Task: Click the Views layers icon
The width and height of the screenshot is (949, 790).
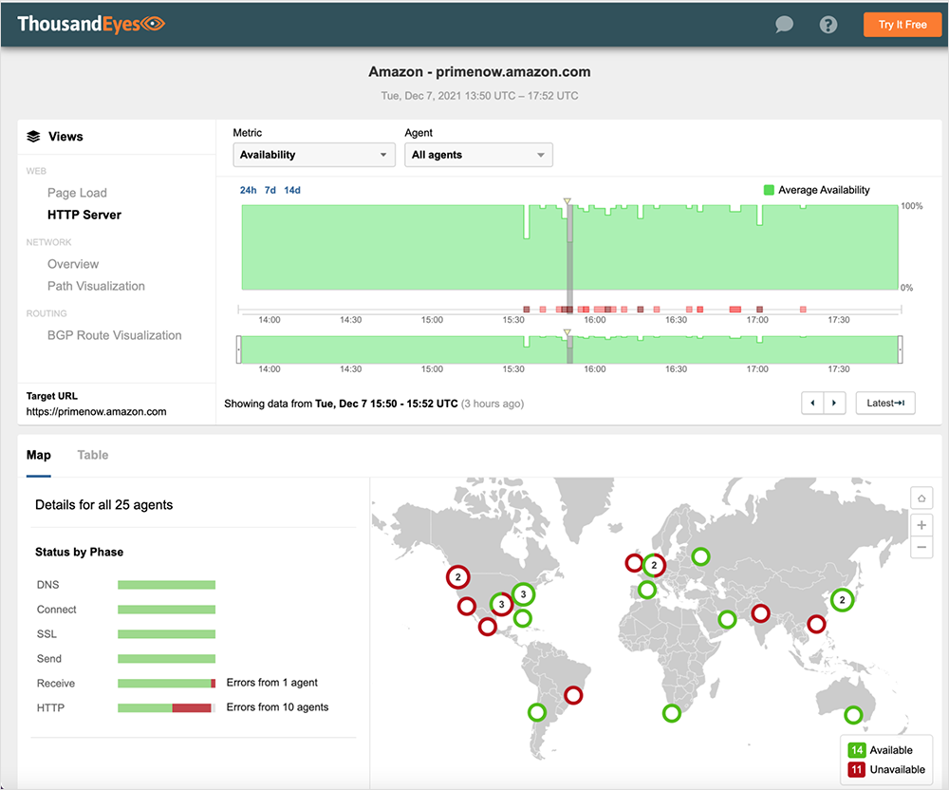Action: point(34,137)
